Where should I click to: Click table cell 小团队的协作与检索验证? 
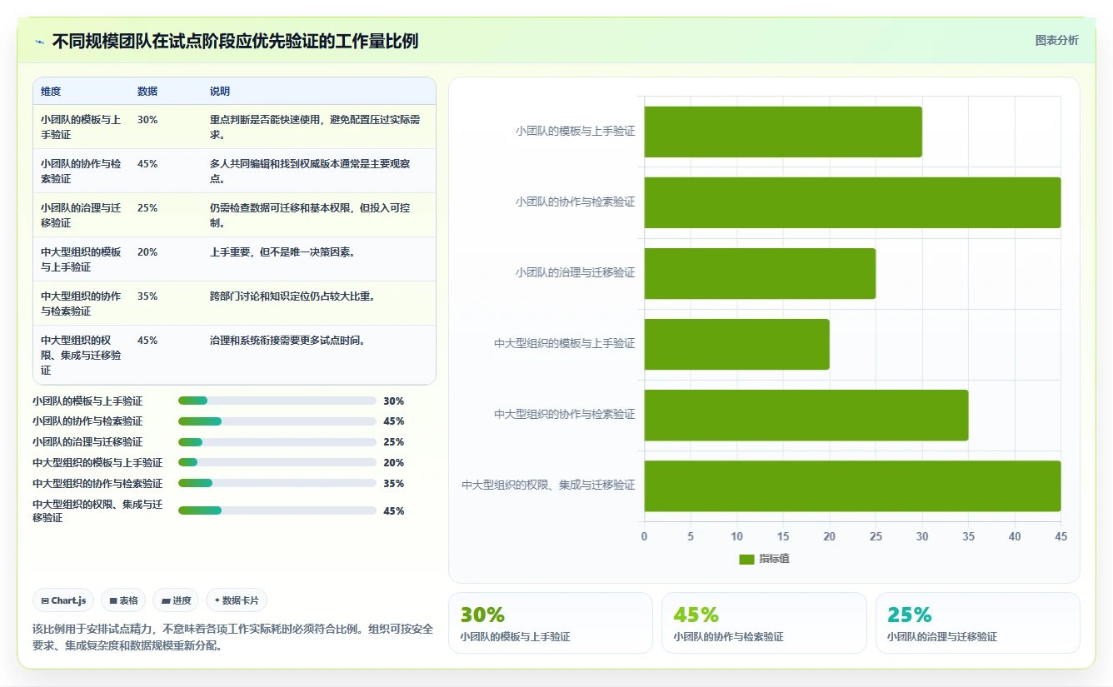click(81, 172)
